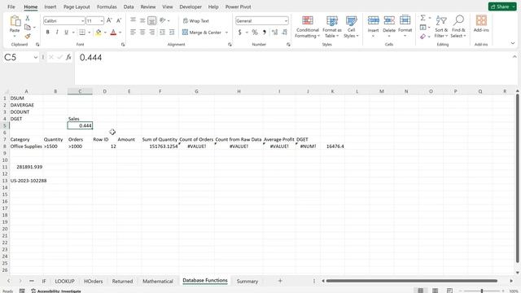
Task: Click the Paste clipboard icon
Action: (x=15, y=21)
